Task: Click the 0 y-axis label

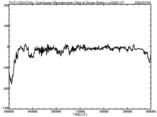Action: coord(8,47)
